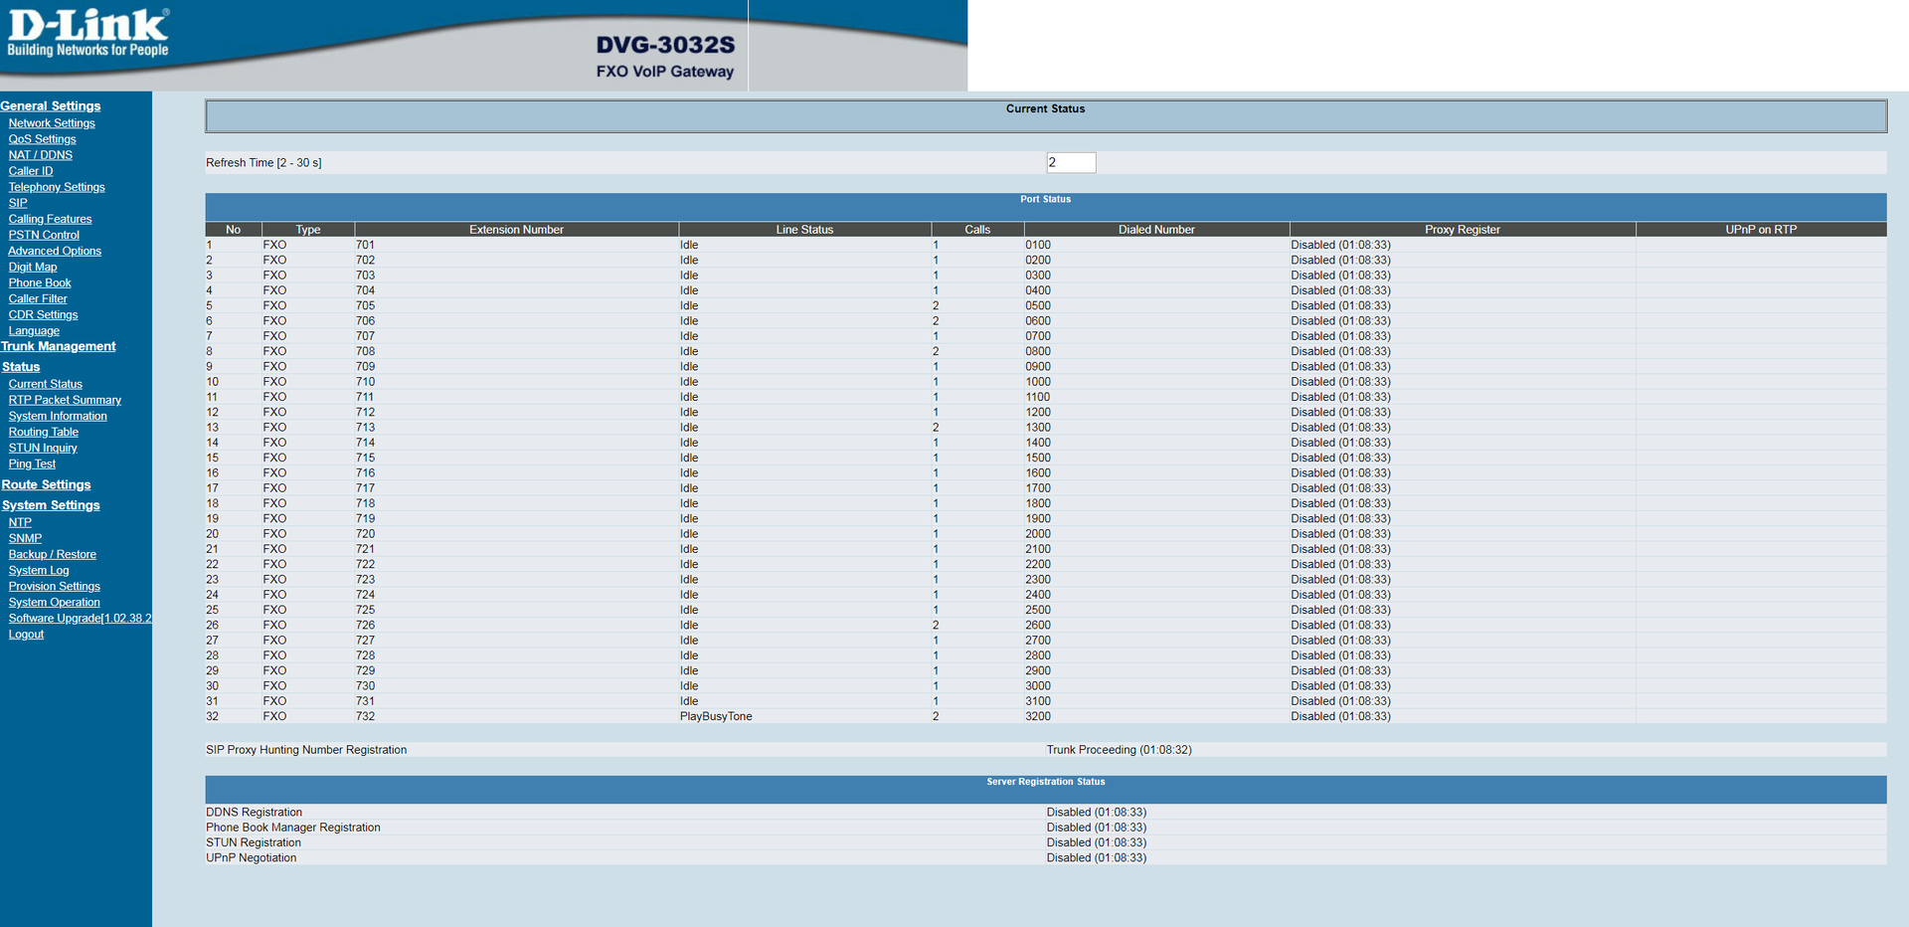The width and height of the screenshot is (1909, 927).
Task: Select extension number 701
Action: coord(366,245)
